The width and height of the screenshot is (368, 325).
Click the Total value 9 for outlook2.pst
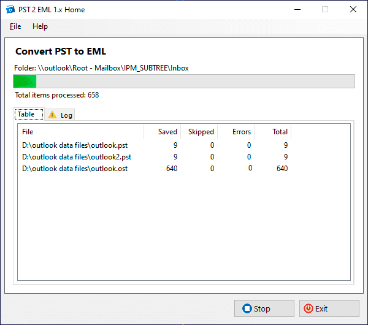(x=286, y=157)
